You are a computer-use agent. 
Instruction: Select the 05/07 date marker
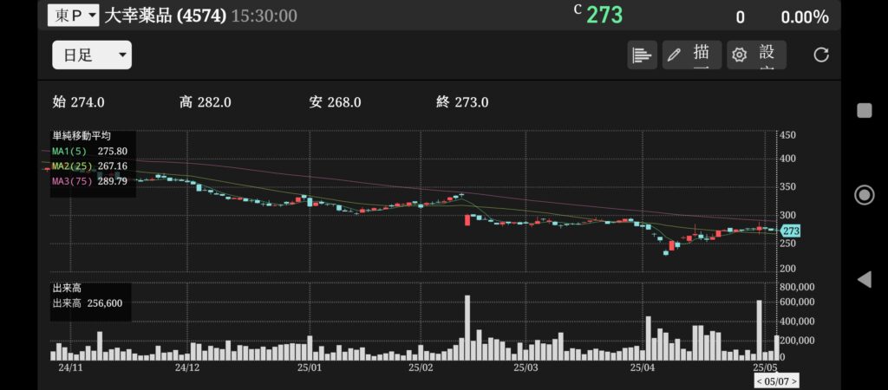[776, 381]
